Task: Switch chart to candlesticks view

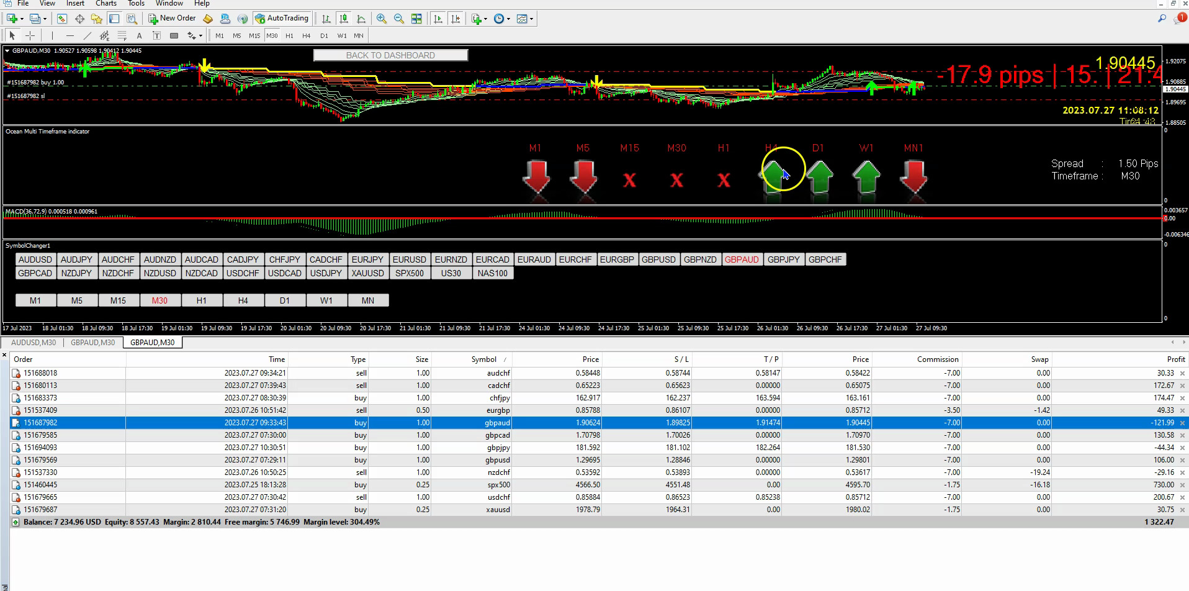Action: point(343,19)
